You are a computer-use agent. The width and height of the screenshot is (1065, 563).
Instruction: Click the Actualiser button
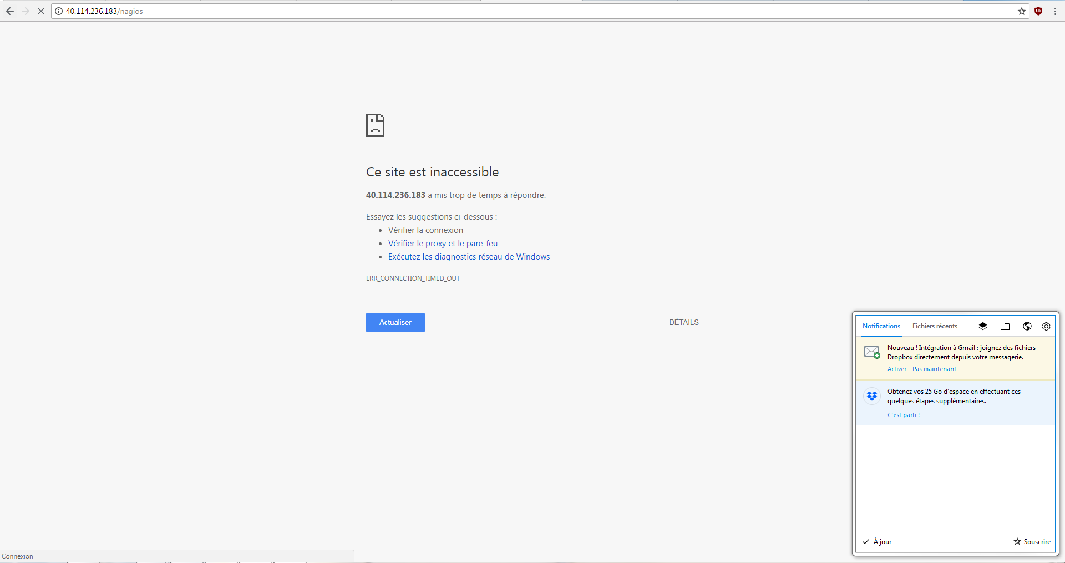click(x=395, y=322)
